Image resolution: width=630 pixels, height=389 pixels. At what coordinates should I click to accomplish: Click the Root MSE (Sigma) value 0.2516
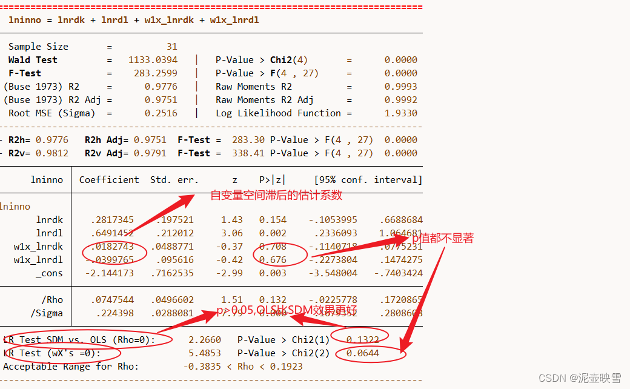[161, 113]
